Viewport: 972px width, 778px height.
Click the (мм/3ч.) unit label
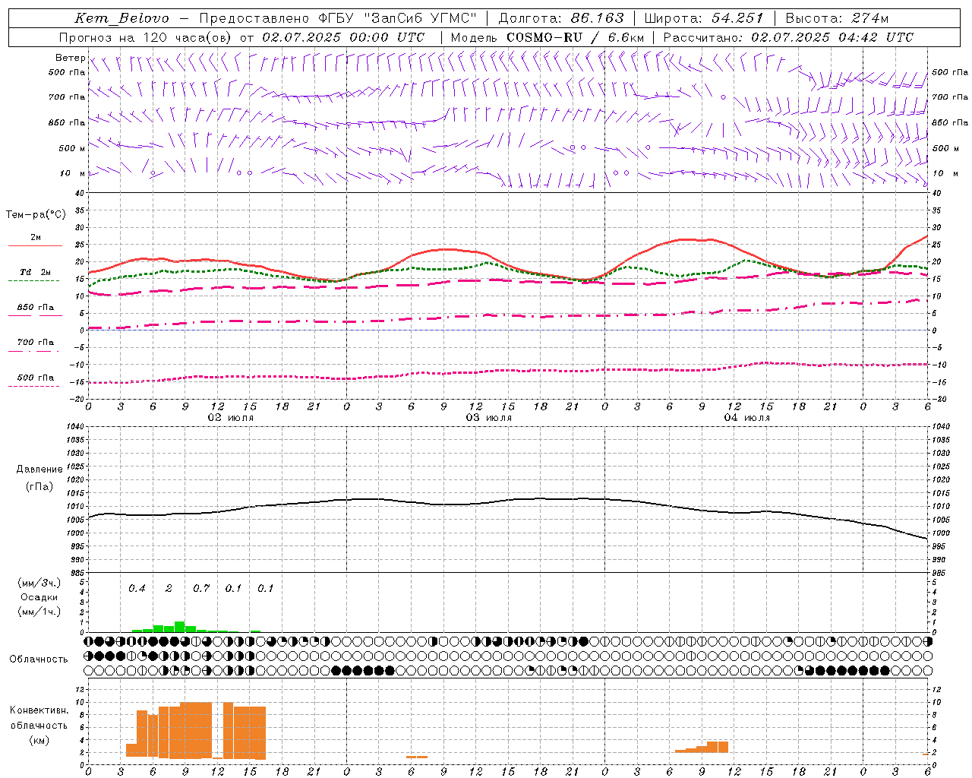tap(39, 583)
